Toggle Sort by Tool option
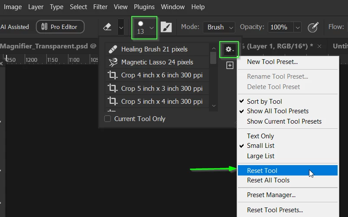 (264, 102)
